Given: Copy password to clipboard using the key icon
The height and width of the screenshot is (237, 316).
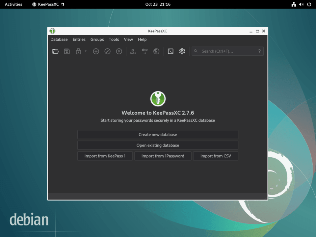Looking at the screenshot, I should pyautogui.click(x=145, y=51).
